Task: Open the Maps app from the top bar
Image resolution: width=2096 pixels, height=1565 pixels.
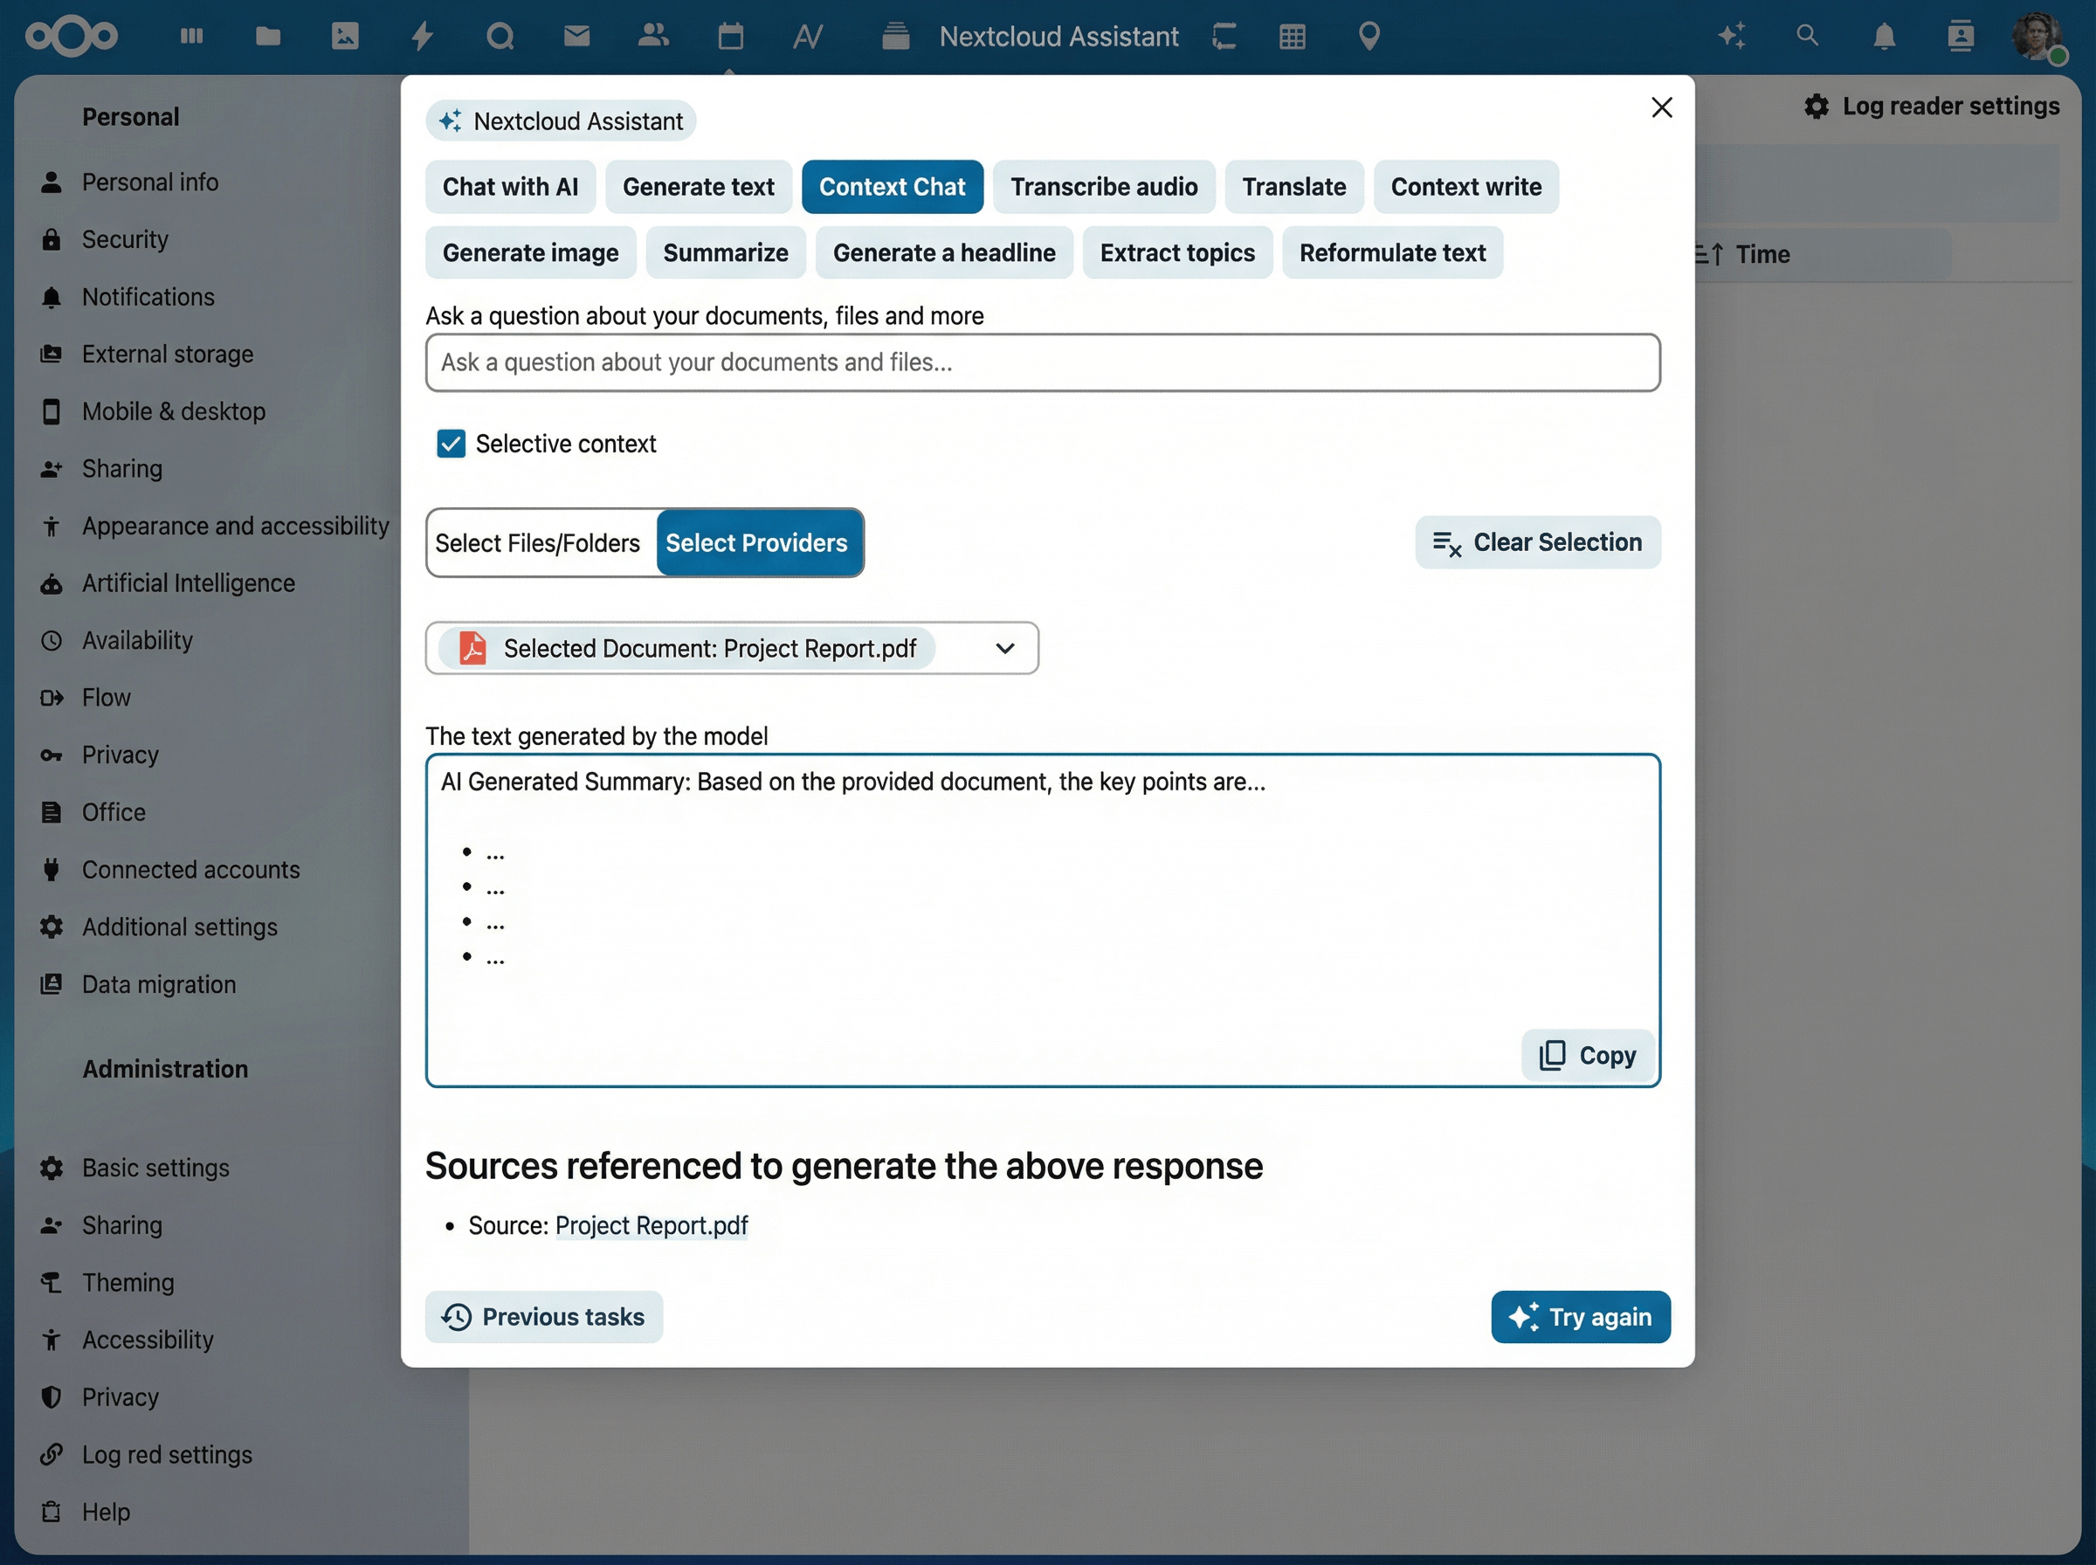Action: [1368, 36]
